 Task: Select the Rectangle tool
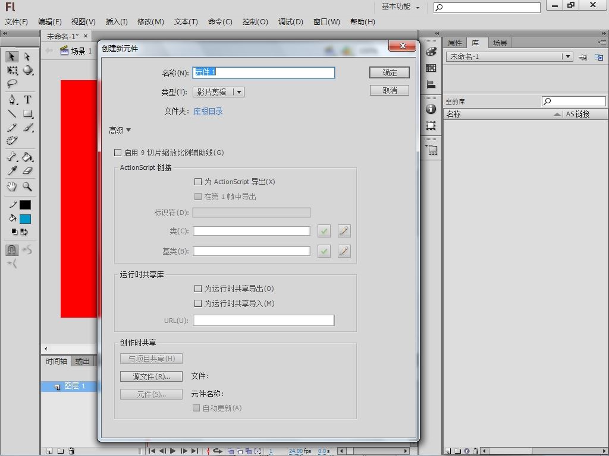(27, 113)
